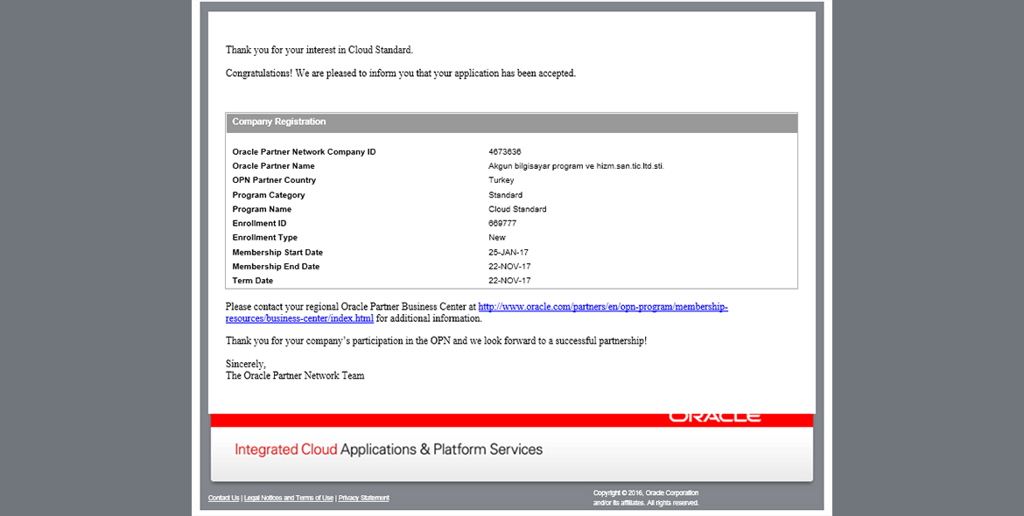
Task: Open the Privacy Statement link
Action: coord(364,498)
